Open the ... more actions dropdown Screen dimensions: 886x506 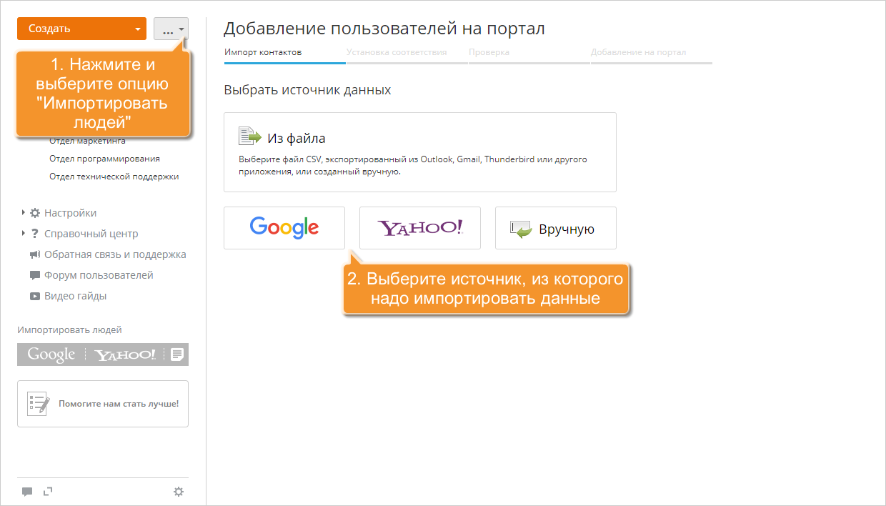(x=171, y=29)
